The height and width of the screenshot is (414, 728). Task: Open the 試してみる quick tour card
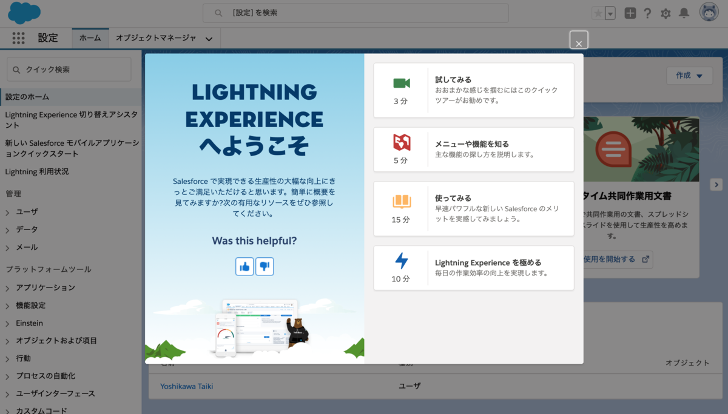(474, 90)
